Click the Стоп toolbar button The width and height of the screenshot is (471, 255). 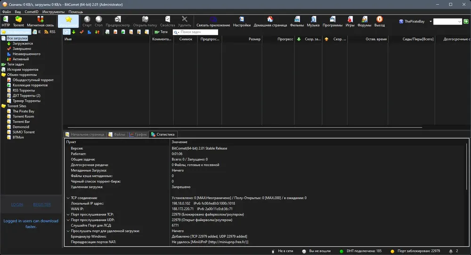(98, 21)
